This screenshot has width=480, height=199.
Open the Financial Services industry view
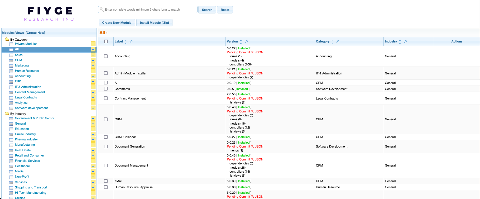tap(27, 161)
